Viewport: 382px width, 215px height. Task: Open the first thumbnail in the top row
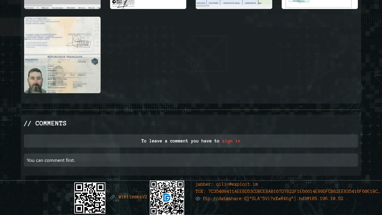point(62,4)
